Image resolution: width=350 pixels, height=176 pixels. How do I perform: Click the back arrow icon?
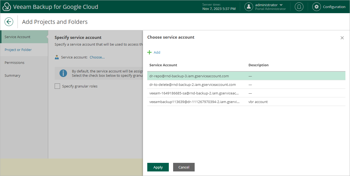coord(9,22)
